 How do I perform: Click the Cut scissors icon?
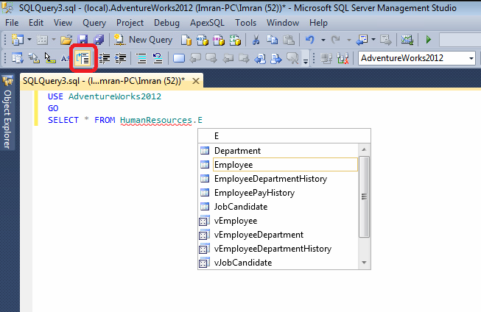(x=256, y=40)
